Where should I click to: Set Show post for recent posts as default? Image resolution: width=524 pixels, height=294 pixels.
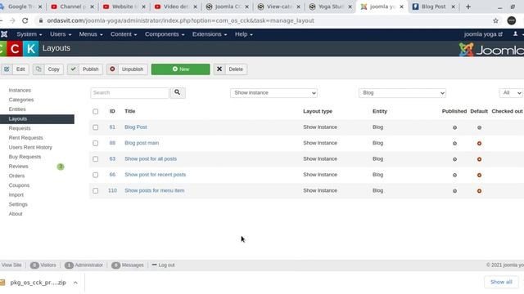[x=479, y=175]
